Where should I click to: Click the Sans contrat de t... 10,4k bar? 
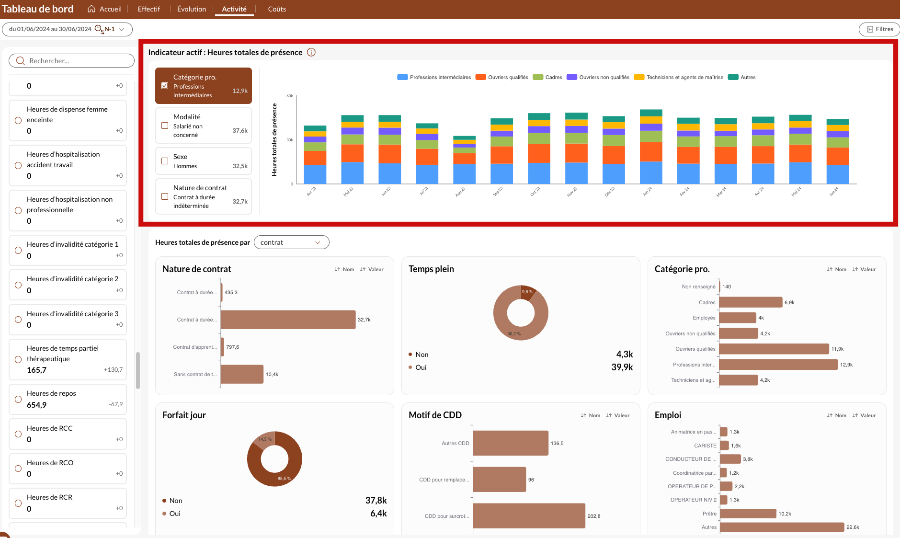[242, 374]
